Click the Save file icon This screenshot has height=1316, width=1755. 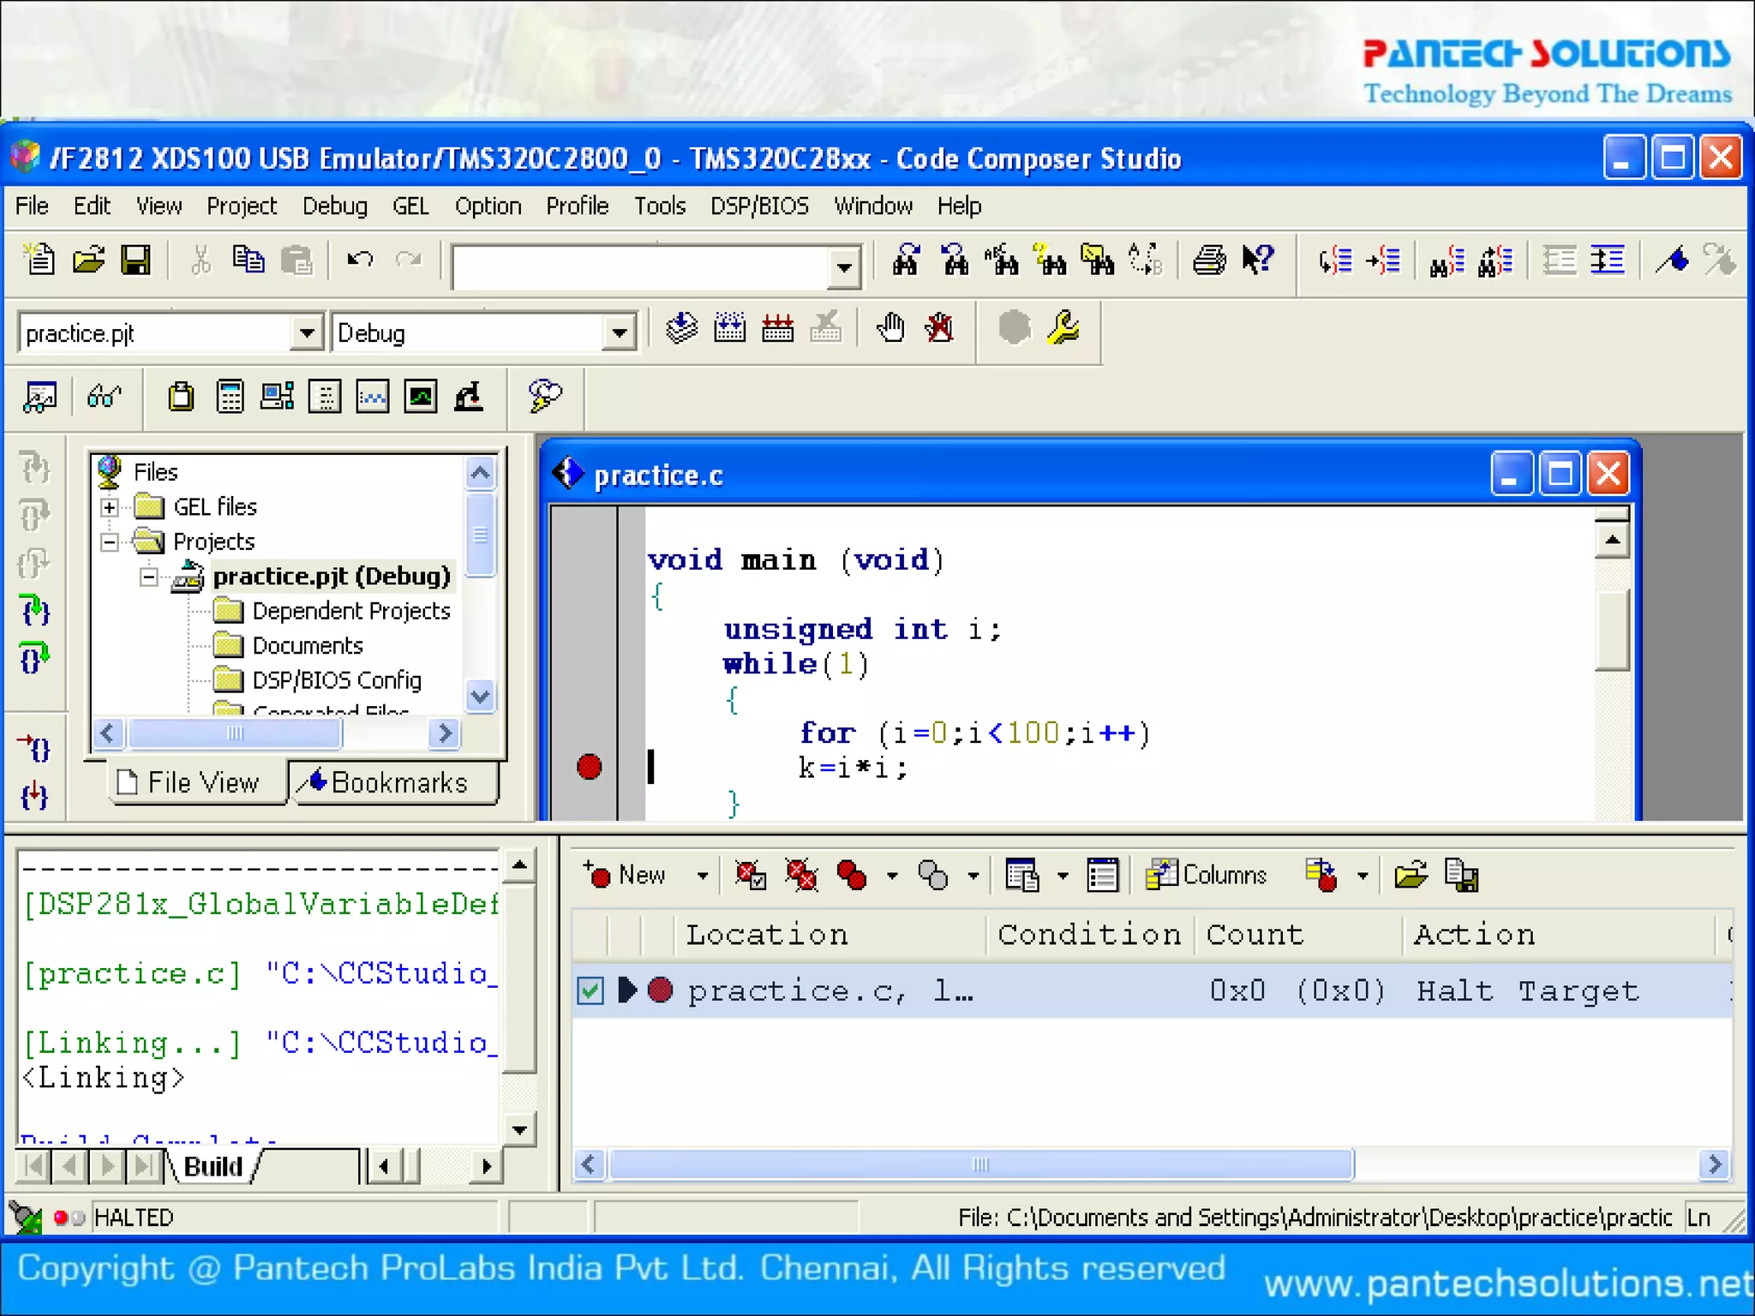[x=135, y=260]
